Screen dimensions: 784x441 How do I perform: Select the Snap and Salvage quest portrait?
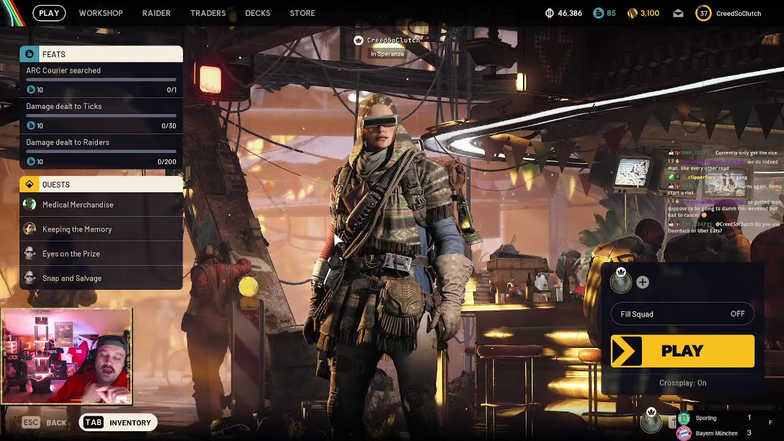point(29,278)
